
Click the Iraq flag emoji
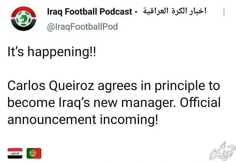15,153
